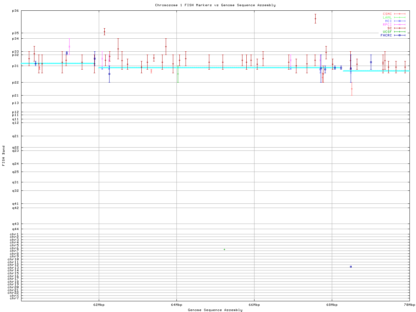416x312 pixels.
Task: Click the cyan band between 64Mbp and 66Mbp
Action: coord(215,67)
